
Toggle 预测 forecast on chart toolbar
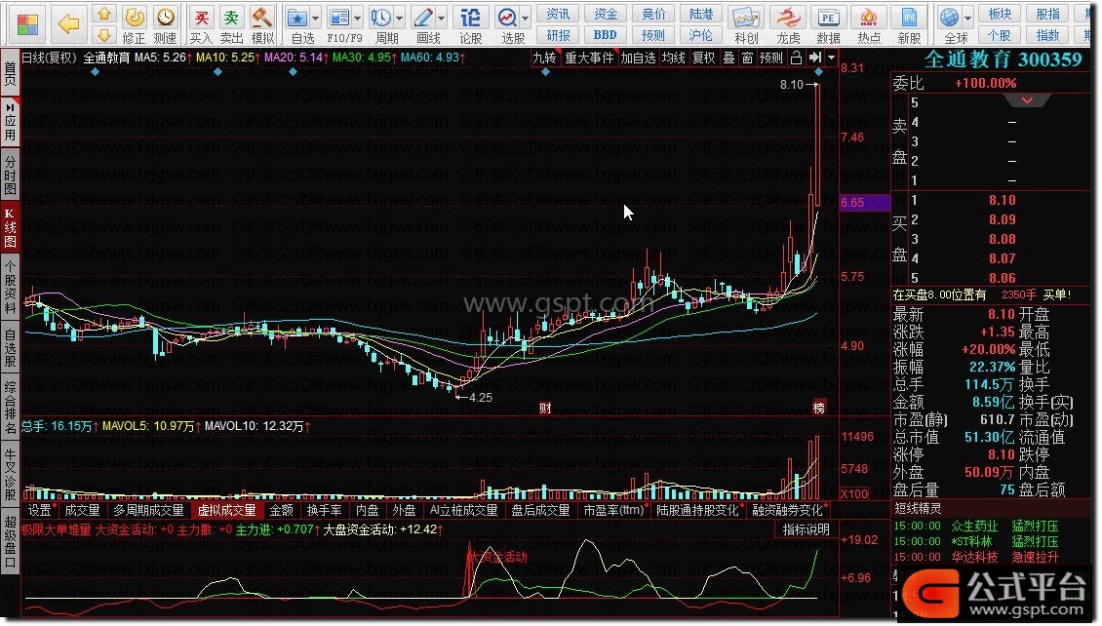[771, 58]
